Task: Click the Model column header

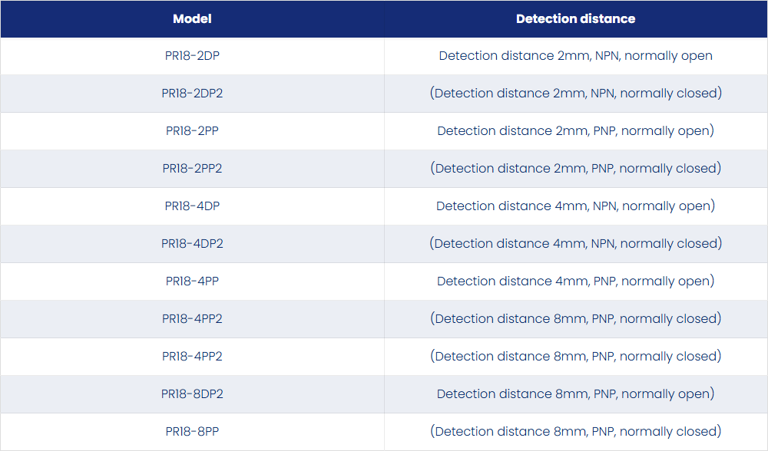Action: coord(192,18)
